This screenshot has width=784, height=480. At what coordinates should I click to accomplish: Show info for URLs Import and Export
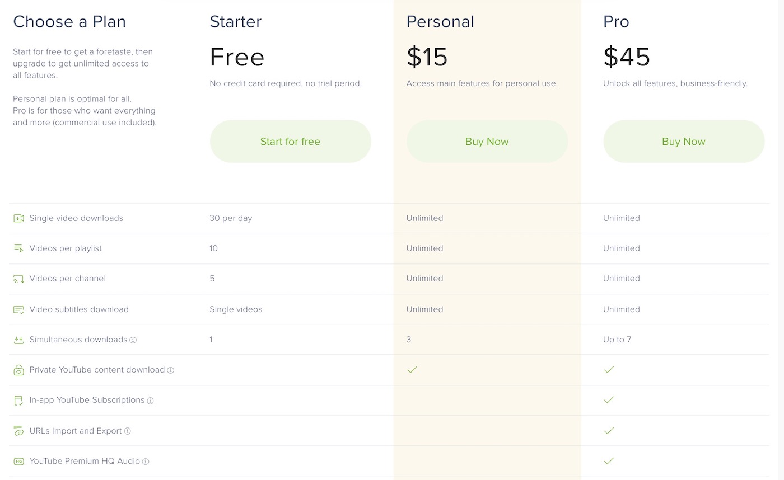click(x=127, y=431)
